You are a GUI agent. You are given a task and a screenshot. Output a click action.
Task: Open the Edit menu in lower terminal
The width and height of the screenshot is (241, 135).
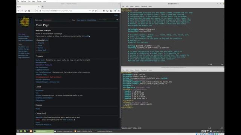[127, 70]
